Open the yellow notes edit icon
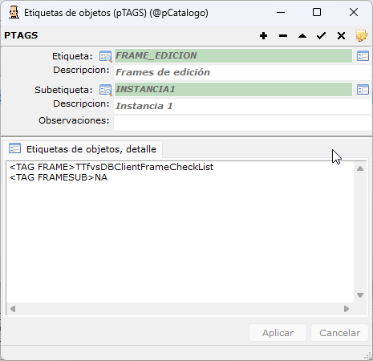The width and height of the screenshot is (373, 361). coord(362,35)
